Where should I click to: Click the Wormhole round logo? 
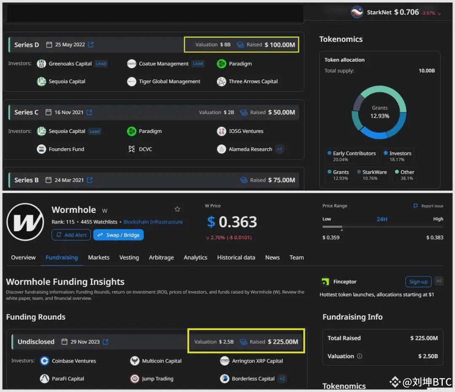tap(25, 222)
